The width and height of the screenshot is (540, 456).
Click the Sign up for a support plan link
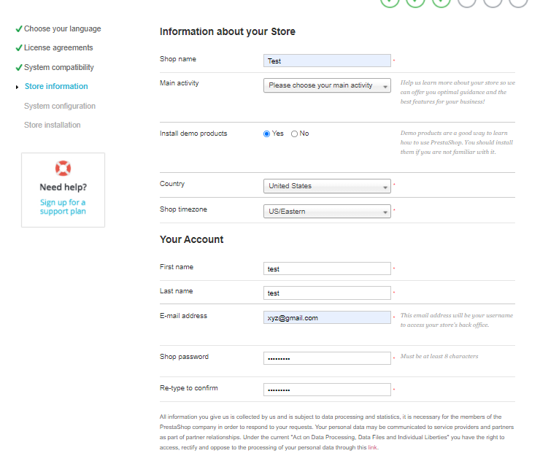click(63, 207)
